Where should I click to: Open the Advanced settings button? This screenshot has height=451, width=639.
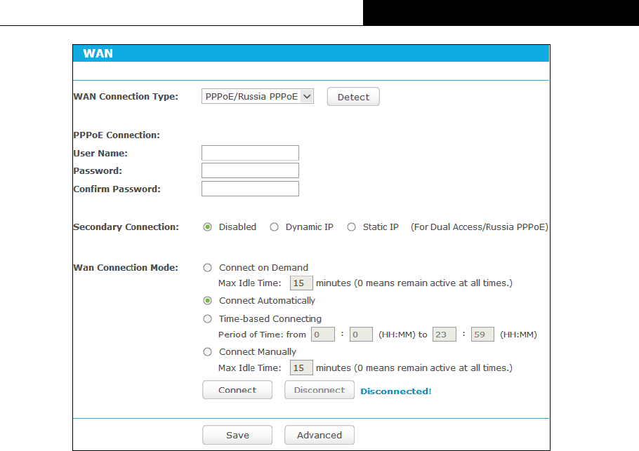pos(319,435)
